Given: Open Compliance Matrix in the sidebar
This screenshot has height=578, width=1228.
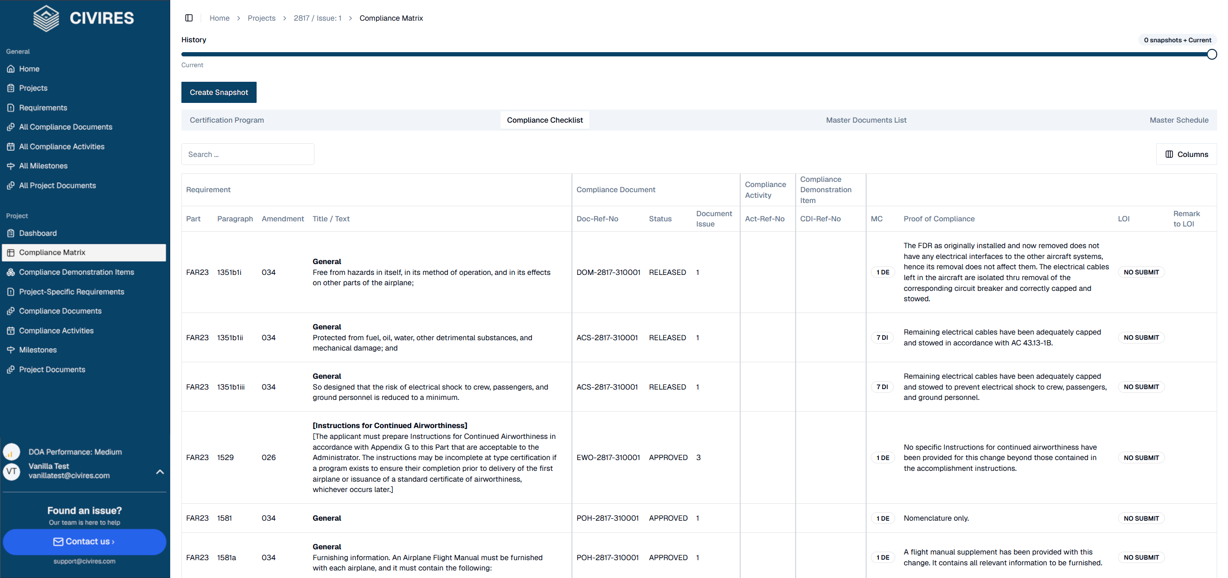Looking at the screenshot, I should pyautogui.click(x=84, y=252).
